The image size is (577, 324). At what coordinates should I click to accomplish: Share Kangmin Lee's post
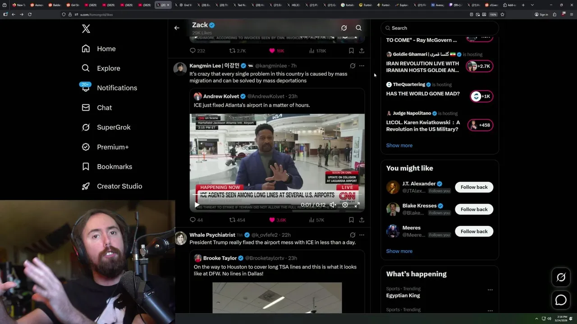362,220
